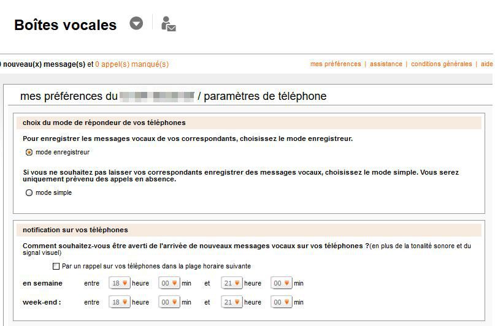
Task: Select the mode simple radio button
Action: (29, 192)
